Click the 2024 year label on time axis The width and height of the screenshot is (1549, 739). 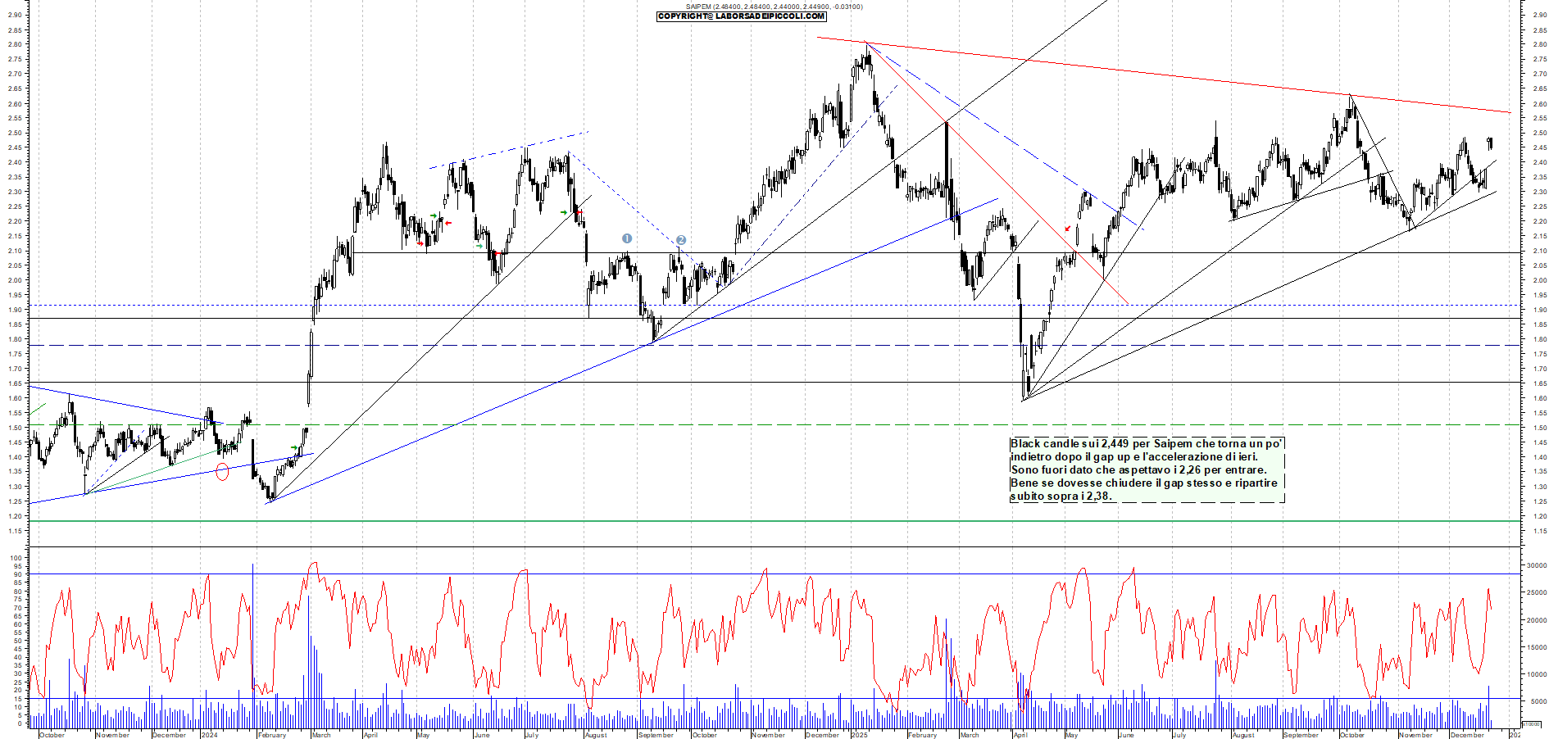(x=210, y=735)
